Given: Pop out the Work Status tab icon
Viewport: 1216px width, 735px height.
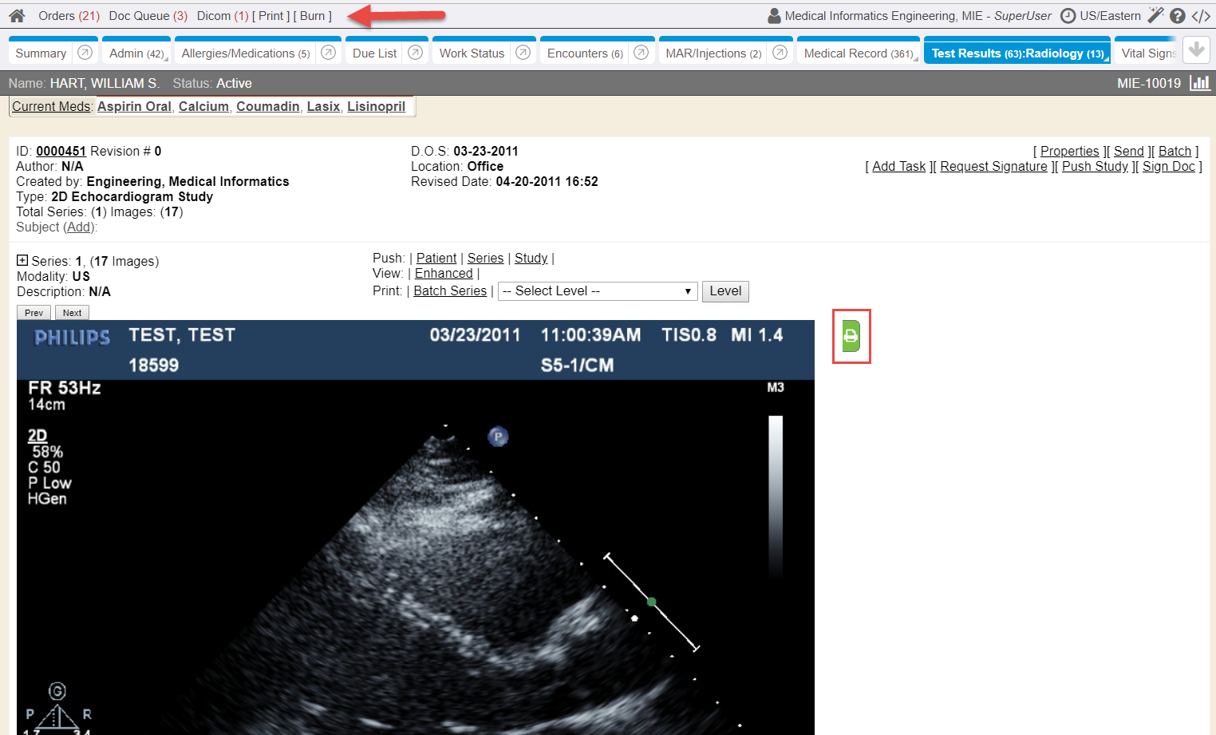Looking at the screenshot, I should pos(523,53).
